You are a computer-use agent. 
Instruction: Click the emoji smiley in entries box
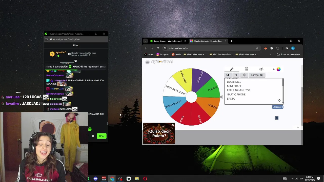[x=279, y=100]
